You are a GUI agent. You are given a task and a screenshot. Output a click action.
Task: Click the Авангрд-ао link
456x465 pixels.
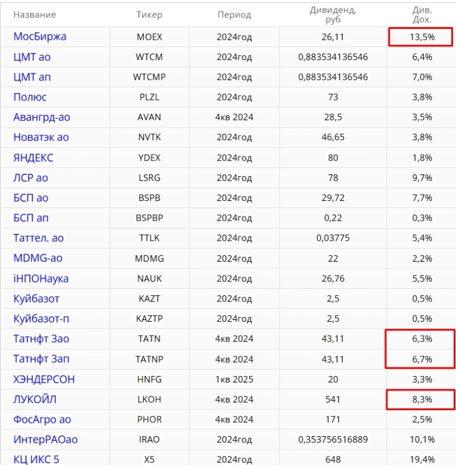(x=42, y=117)
